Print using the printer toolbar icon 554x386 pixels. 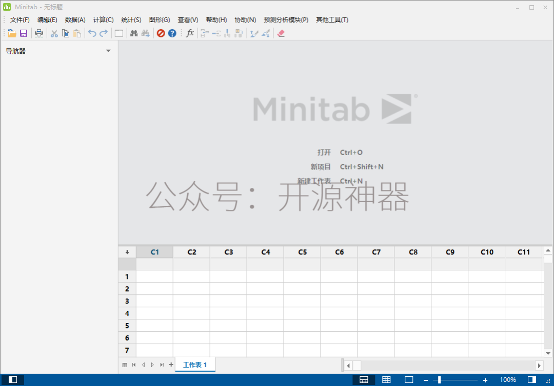tap(39, 33)
